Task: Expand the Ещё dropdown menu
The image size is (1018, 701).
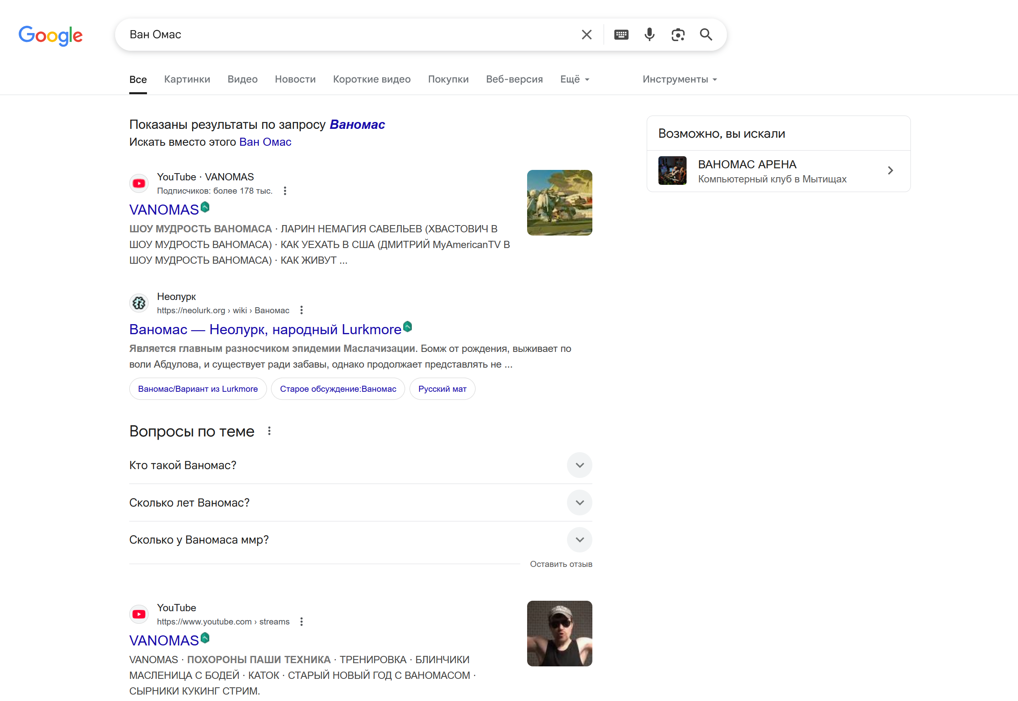Action: click(575, 79)
